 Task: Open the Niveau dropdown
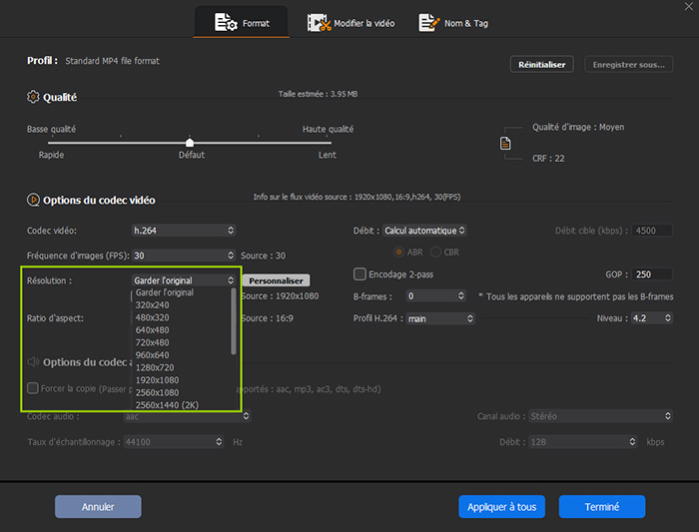(652, 318)
